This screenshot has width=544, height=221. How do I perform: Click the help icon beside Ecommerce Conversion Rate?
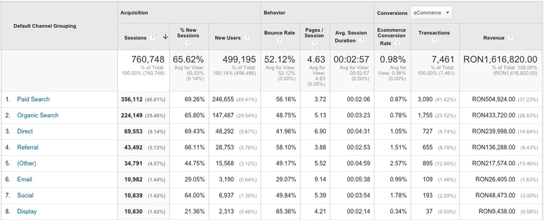(397, 43)
